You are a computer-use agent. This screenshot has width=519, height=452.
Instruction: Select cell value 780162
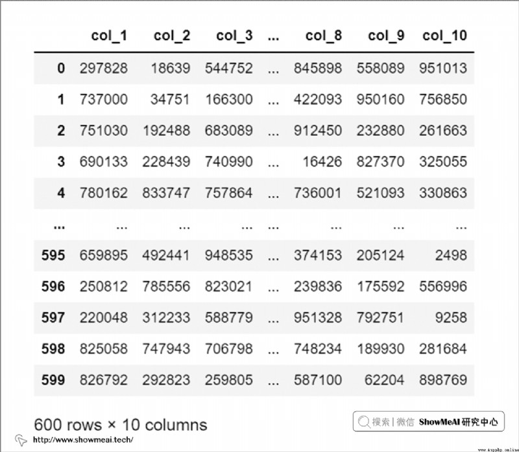click(104, 193)
